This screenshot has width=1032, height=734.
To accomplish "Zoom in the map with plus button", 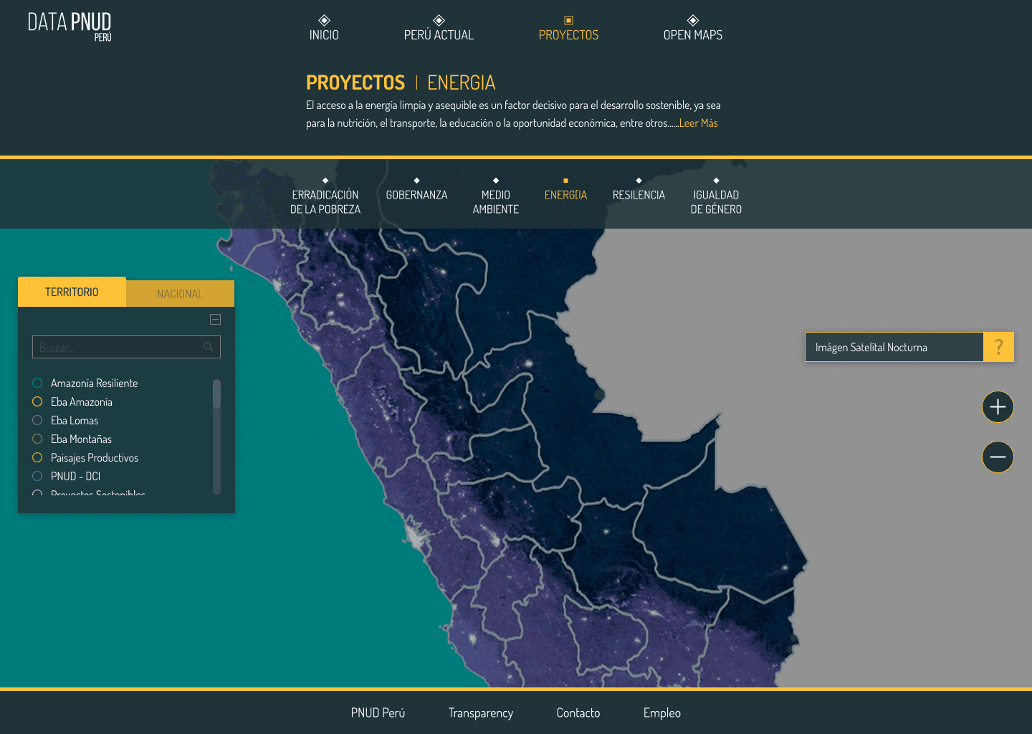I will click(x=998, y=407).
